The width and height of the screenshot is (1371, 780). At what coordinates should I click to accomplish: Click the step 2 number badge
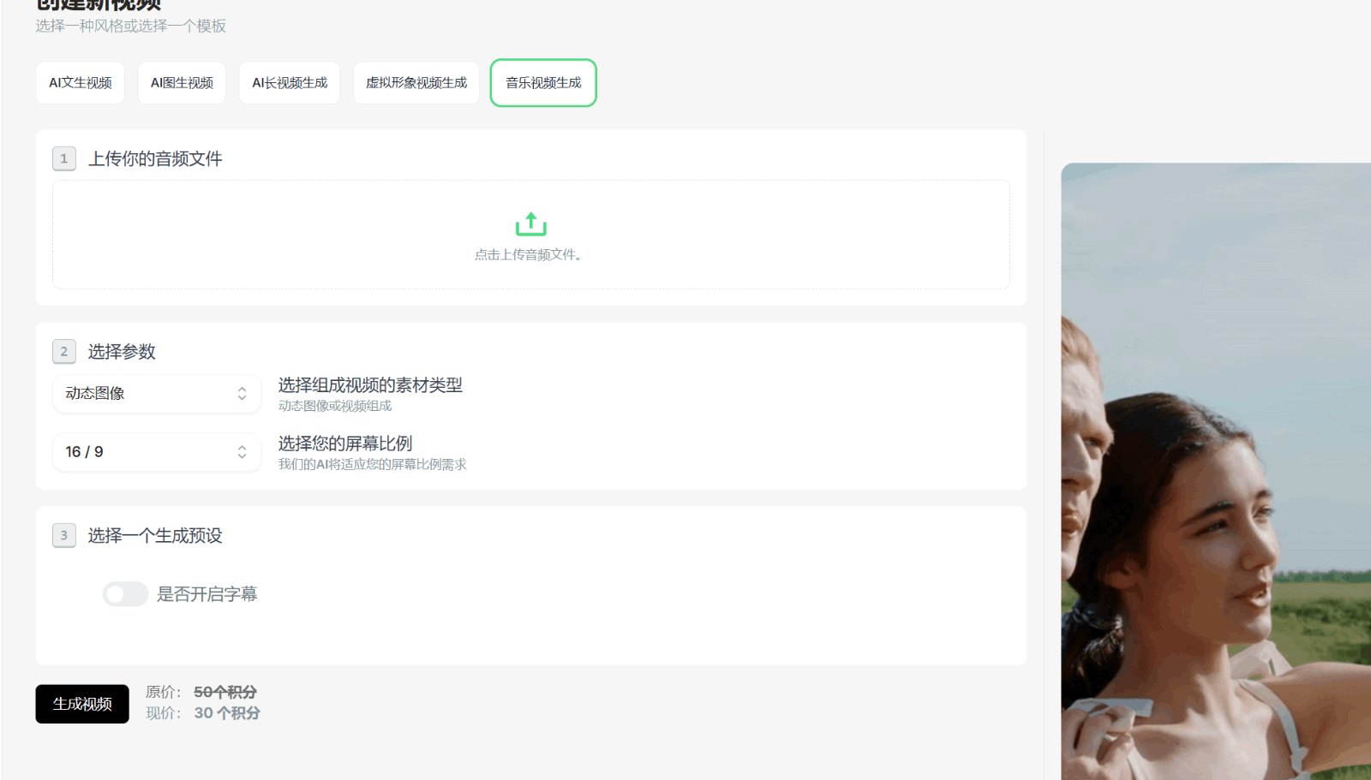(64, 352)
